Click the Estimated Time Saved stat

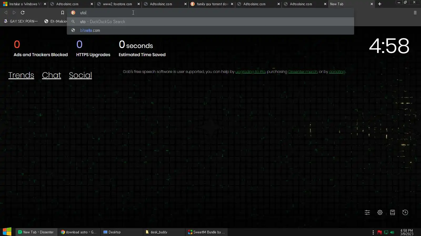142,48
